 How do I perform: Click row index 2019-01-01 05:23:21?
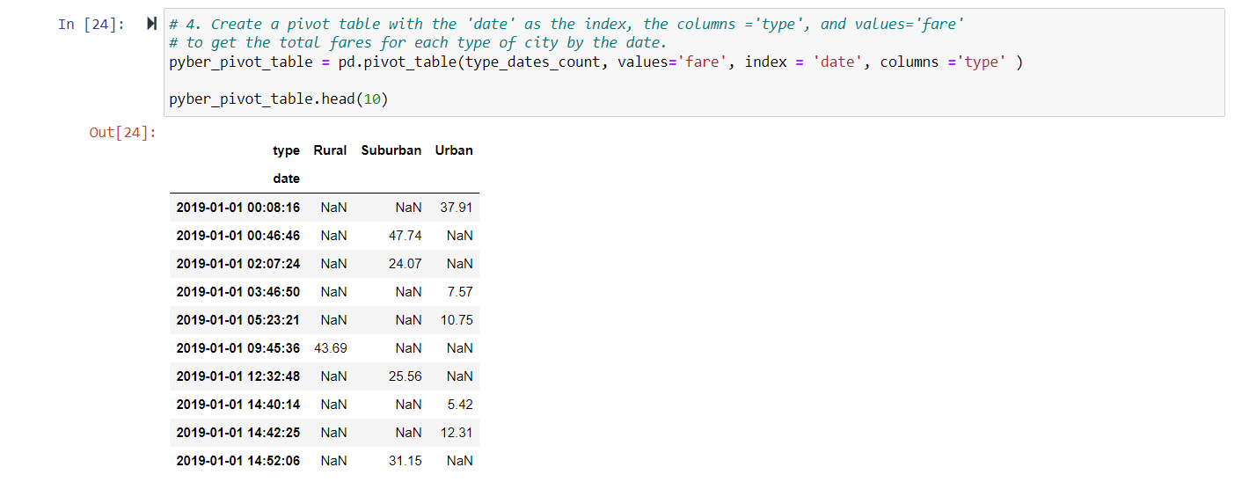click(238, 320)
